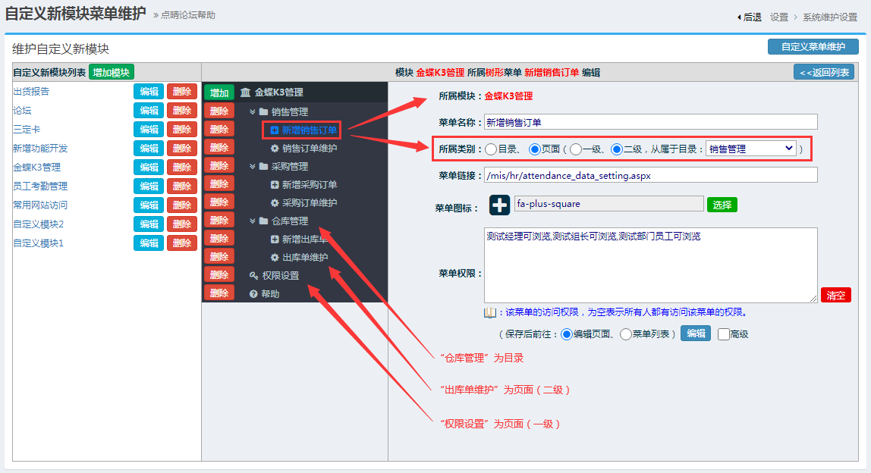
Task: Click plus-square icon of 新增出库单
Action: 275,240
